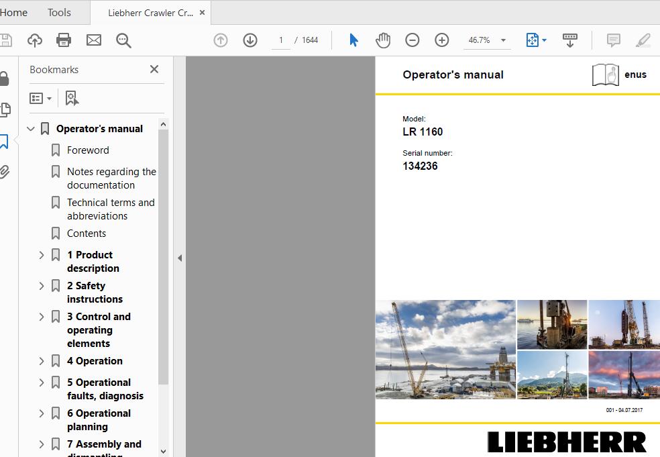
Task: Add a comment with sticky note icon
Action: coord(613,40)
